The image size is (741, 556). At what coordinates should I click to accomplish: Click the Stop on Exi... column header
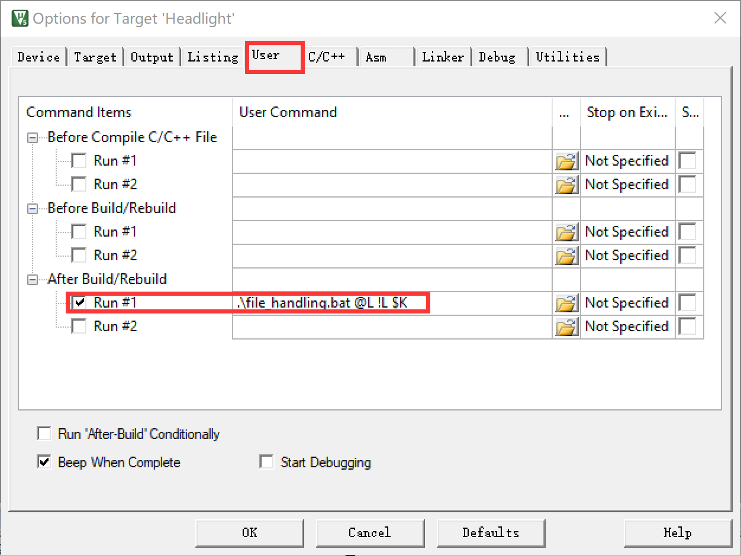628,112
